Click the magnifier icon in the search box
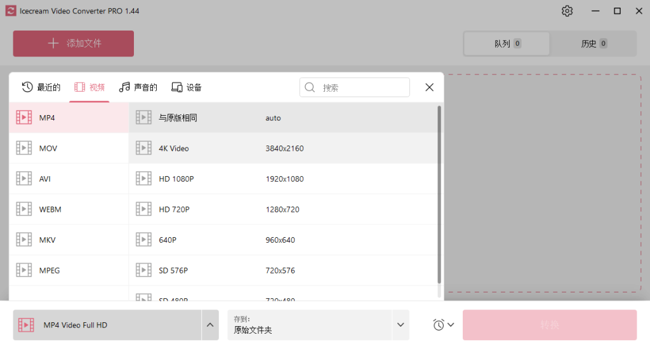This screenshot has height=349, width=650. pyautogui.click(x=310, y=88)
